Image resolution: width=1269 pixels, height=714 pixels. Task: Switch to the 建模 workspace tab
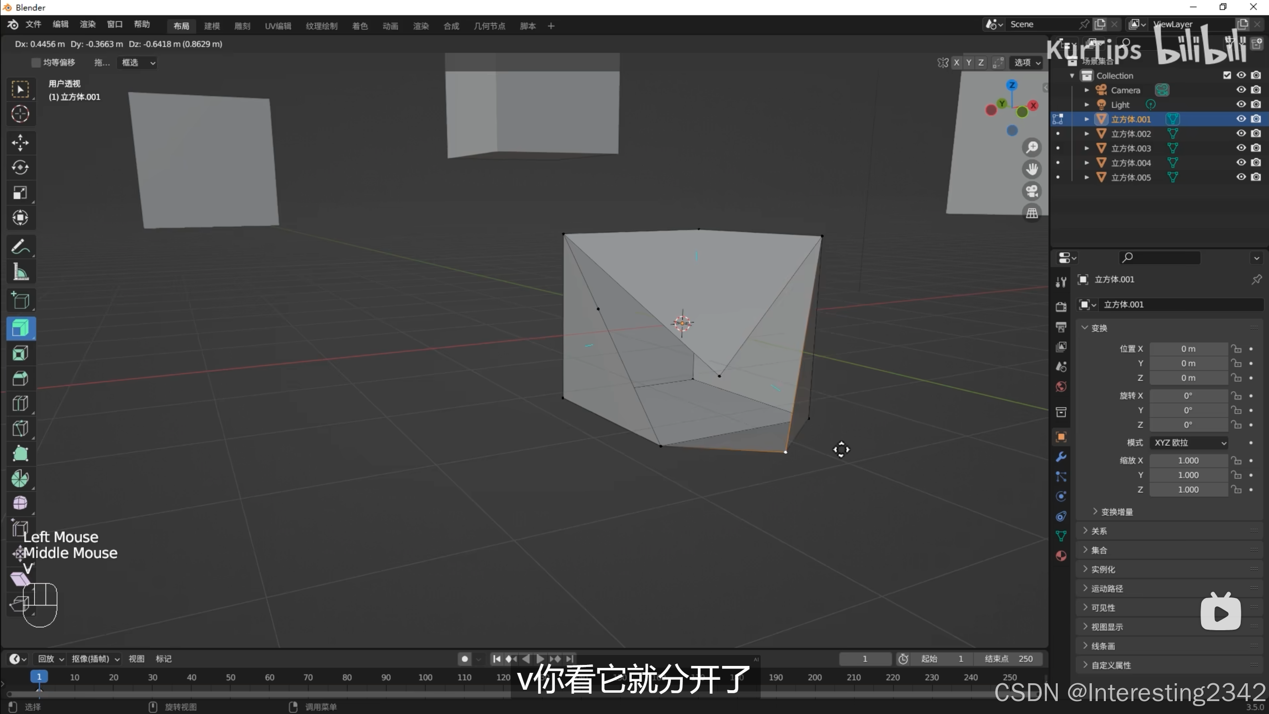click(212, 26)
